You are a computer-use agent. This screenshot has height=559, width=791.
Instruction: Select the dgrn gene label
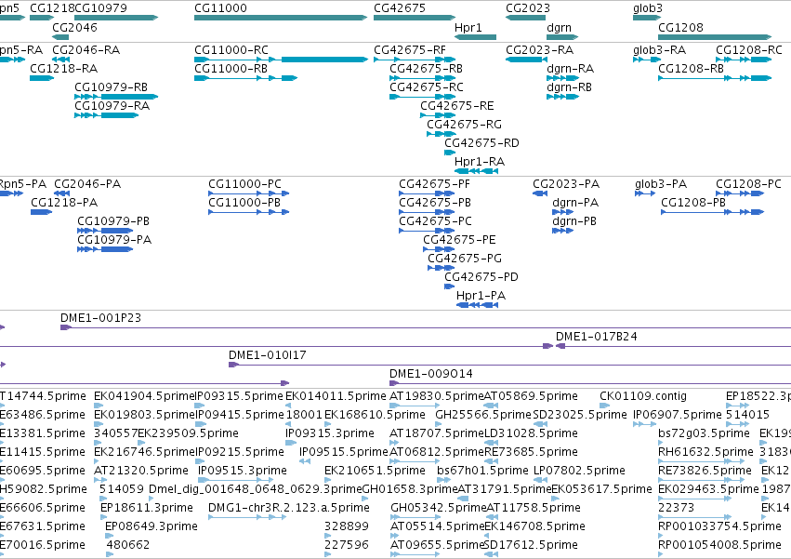(559, 27)
